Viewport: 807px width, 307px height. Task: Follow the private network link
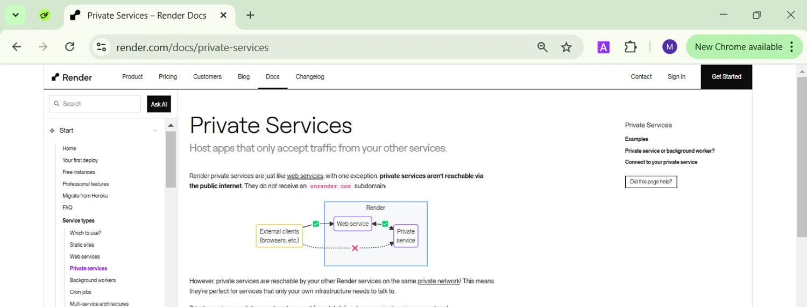tap(438, 281)
